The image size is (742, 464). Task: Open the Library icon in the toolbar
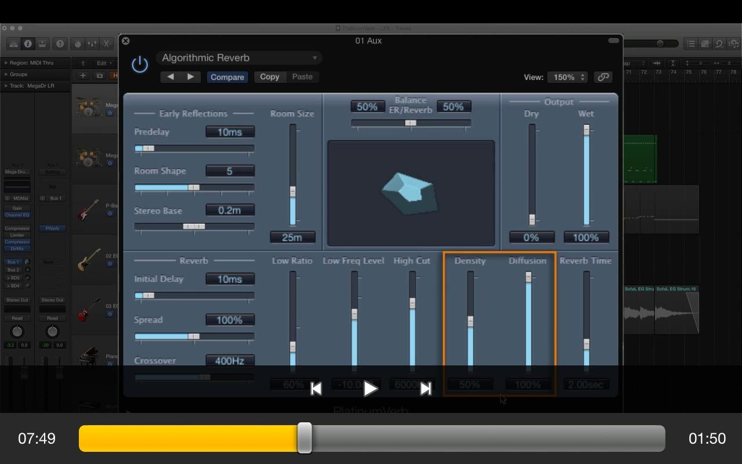[x=13, y=44]
